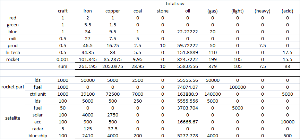Select blue chip oil value 5277.778
This screenshot has height=139, width=300.
pos(188,136)
